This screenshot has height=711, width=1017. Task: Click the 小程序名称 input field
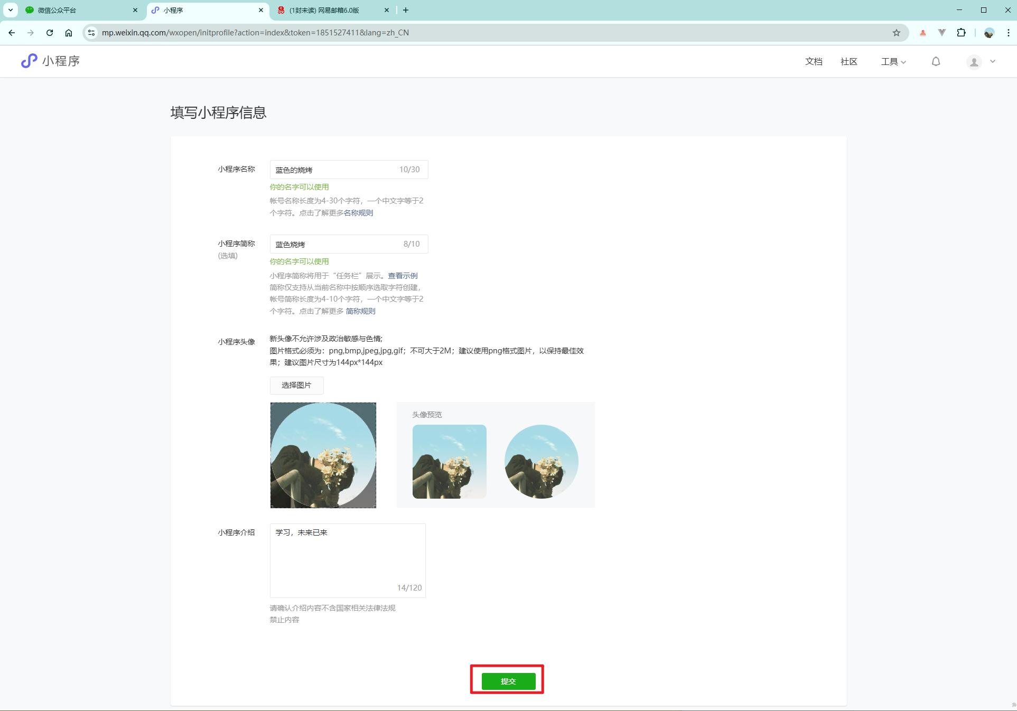(349, 170)
